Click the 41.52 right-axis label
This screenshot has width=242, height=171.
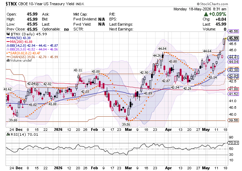[x=233, y=94]
